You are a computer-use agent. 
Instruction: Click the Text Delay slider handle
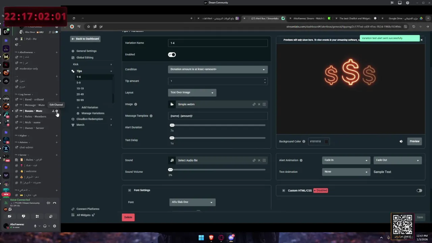(x=172, y=138)
